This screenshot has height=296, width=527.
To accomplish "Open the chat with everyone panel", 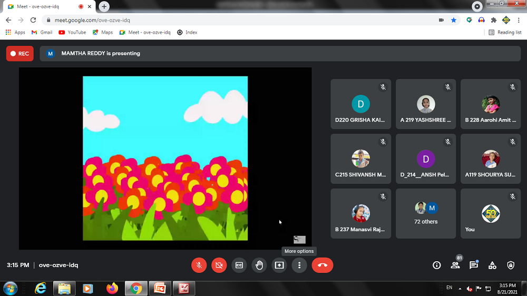I will [x=473, y=265].
